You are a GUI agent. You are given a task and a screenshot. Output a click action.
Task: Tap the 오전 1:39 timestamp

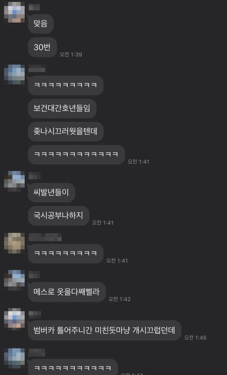tap(71, 54)
